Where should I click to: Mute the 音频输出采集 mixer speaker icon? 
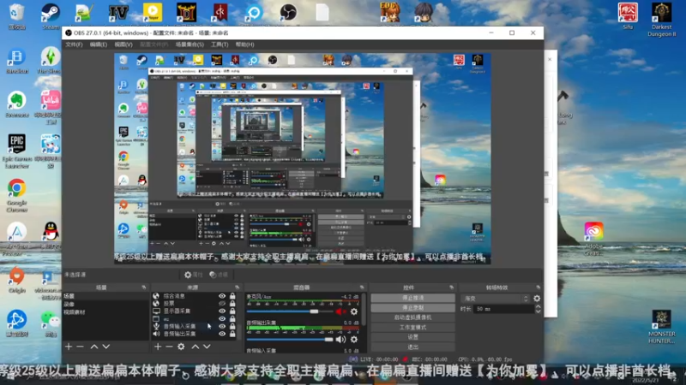pyautogui.click(x=340, y=339)
